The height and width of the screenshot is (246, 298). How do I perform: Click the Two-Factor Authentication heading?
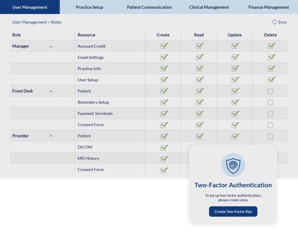[233, 185]
